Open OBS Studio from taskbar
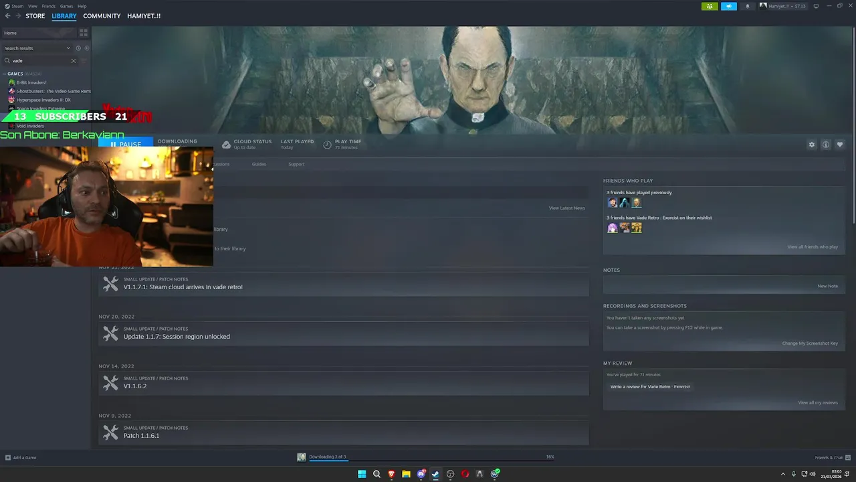Viewport: 856px width, 482px height. click(x=450, y=474)
